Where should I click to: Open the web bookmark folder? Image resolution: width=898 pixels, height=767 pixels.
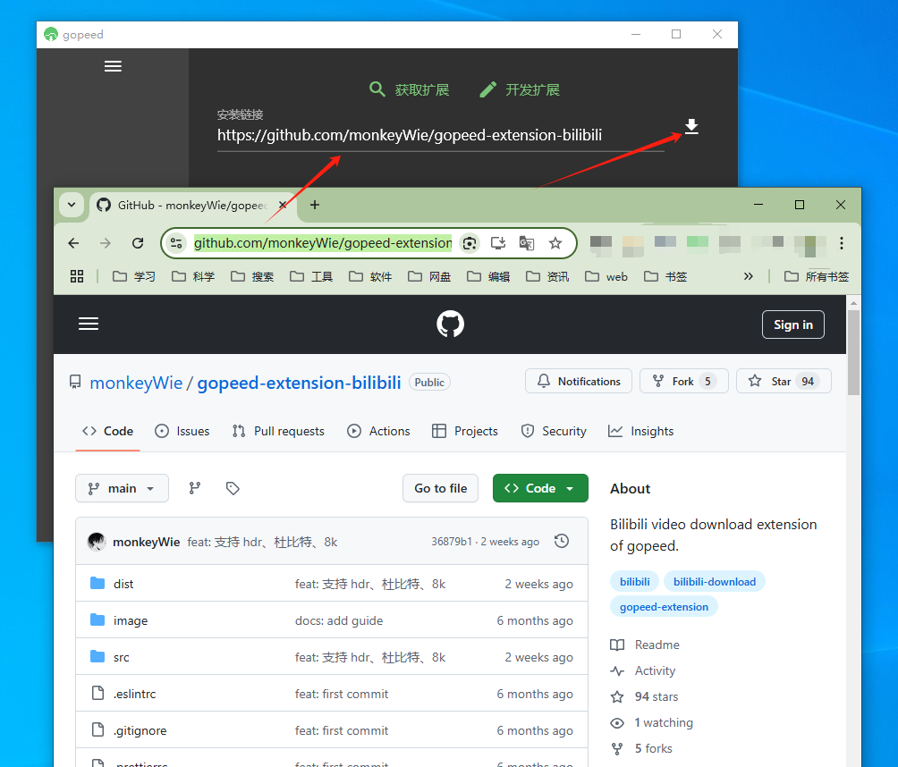coord(606,276)
